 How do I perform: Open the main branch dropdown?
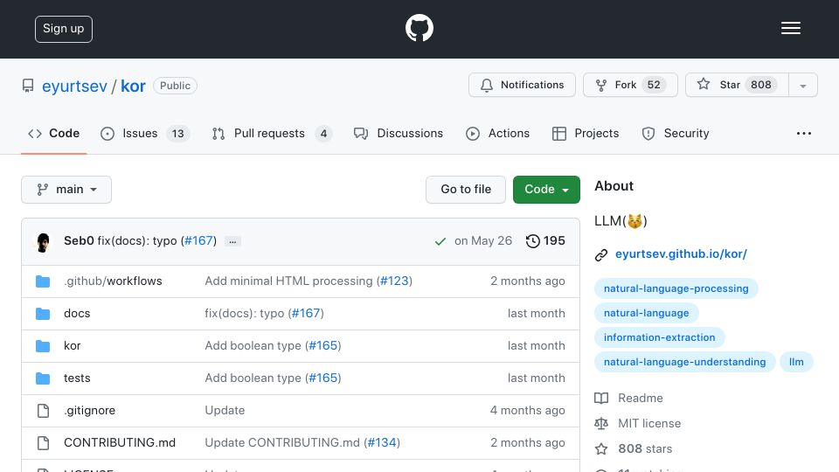coord(66,190)
